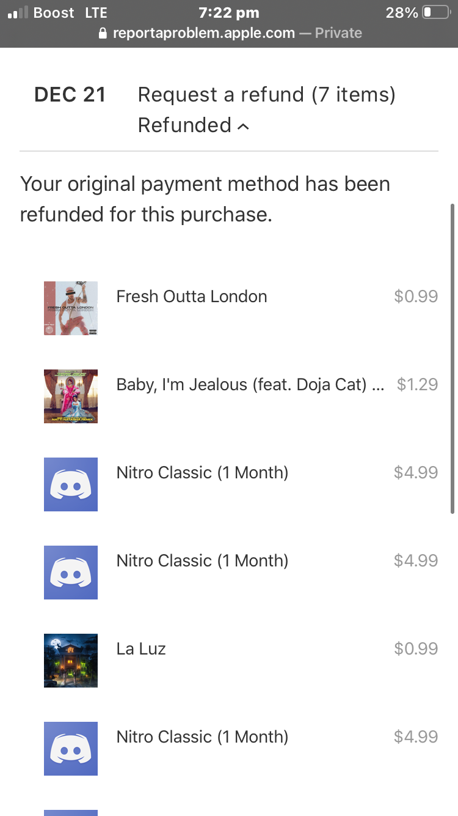Viewport: 458px width, 816px height.
Task: Click the first Discord Nitro Classic icon
Action: 71,484
